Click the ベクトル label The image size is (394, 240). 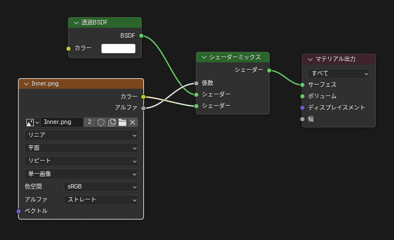pos(36,211)
